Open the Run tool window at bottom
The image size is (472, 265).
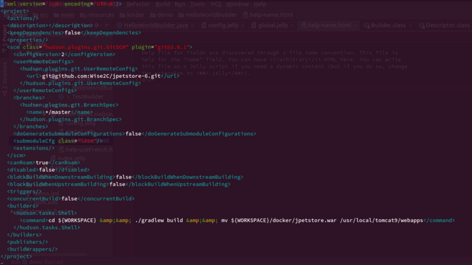point(16,262)
